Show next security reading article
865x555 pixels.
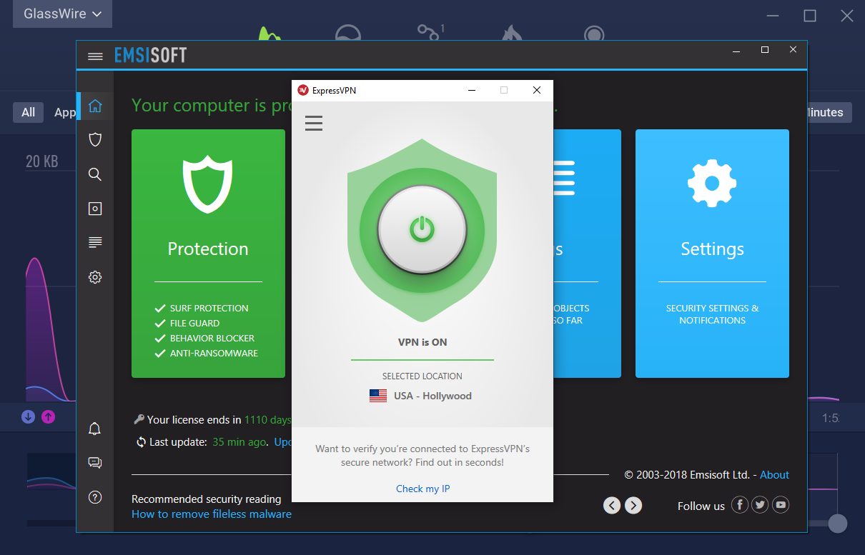point(633,506)
